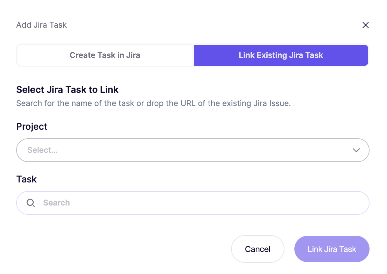Click the Search placeholder text

point(56,203)
